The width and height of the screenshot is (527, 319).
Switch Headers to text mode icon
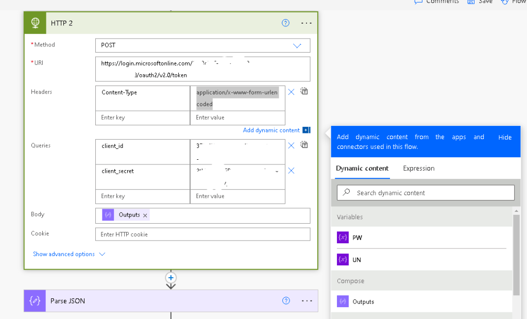coord(304,91)
